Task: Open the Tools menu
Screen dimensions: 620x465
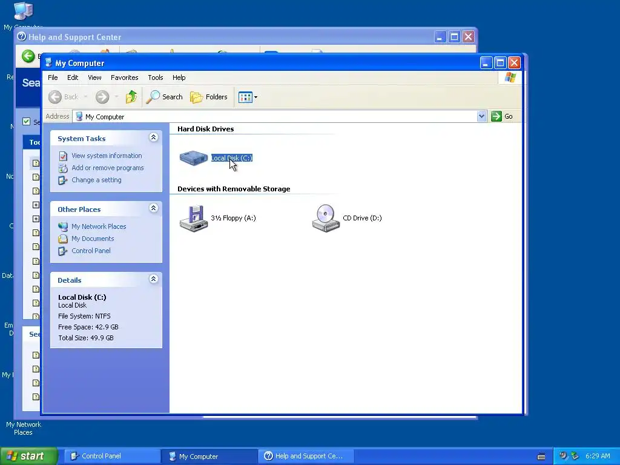Action: [x=156, y=77]
